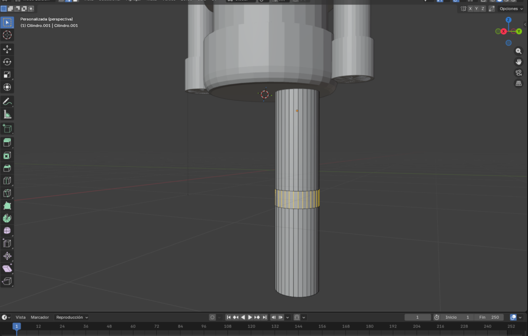The width and height of the screenshot is (528, 336).
Task: Open the editor type dropdown at bottom left
Action: 6,317
